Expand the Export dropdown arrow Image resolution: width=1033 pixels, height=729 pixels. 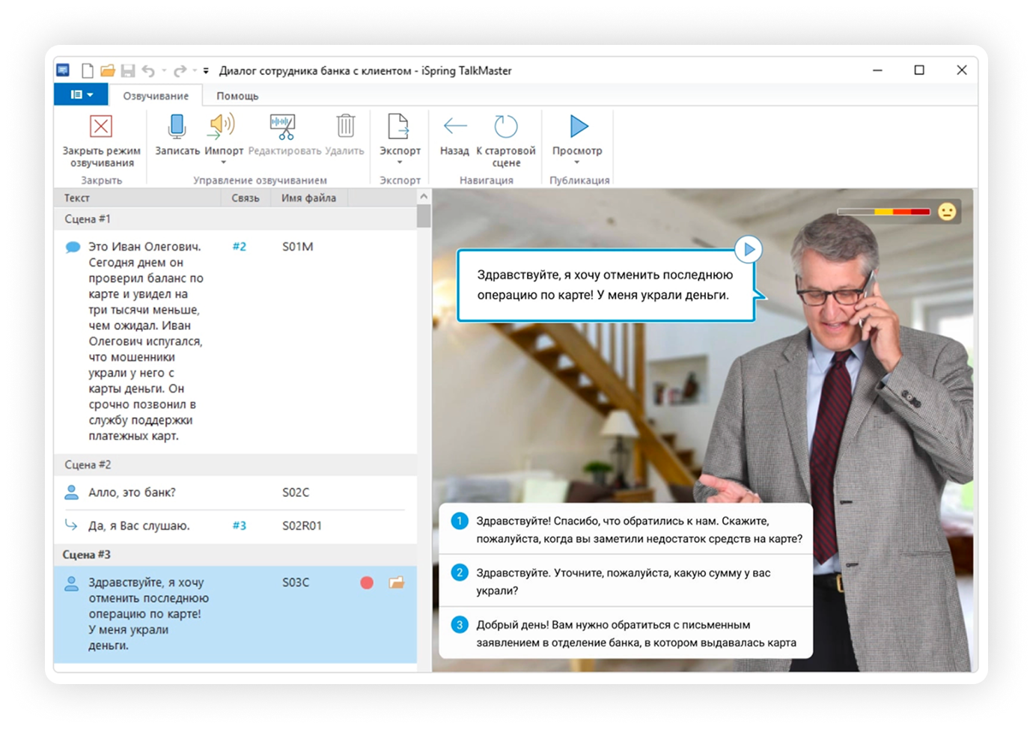pyautogui.click(x=400, y=162)
